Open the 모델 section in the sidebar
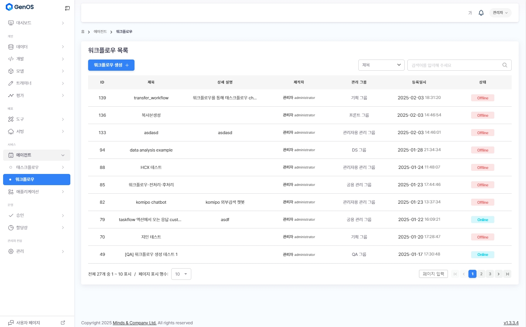The image size is (526, 327). point(36,71)
